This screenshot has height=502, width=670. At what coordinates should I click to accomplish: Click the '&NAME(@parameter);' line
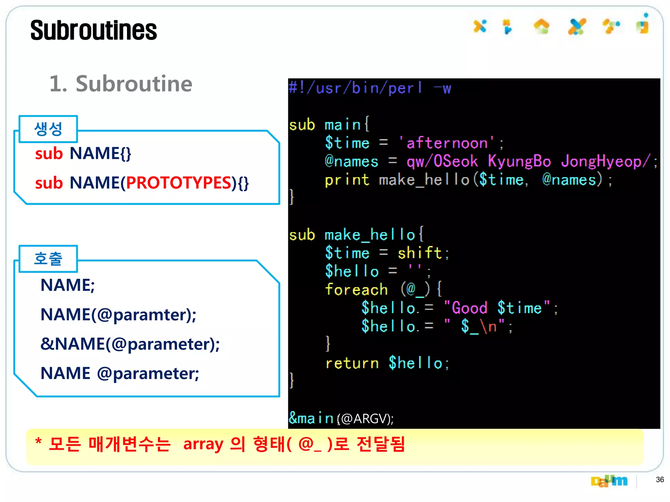pos(130,344)
